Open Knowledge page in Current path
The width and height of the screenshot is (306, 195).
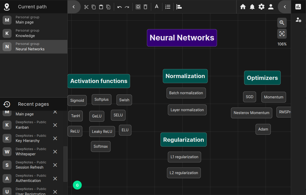tap(34, 33)
